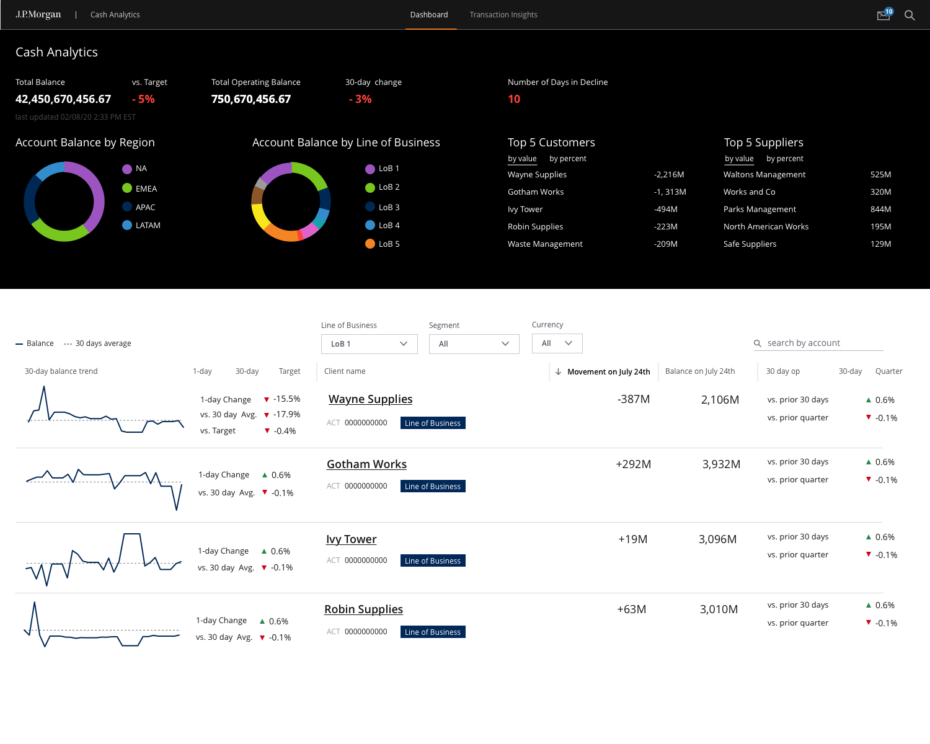Open the mail notifications icon

(x=884, y=15)
